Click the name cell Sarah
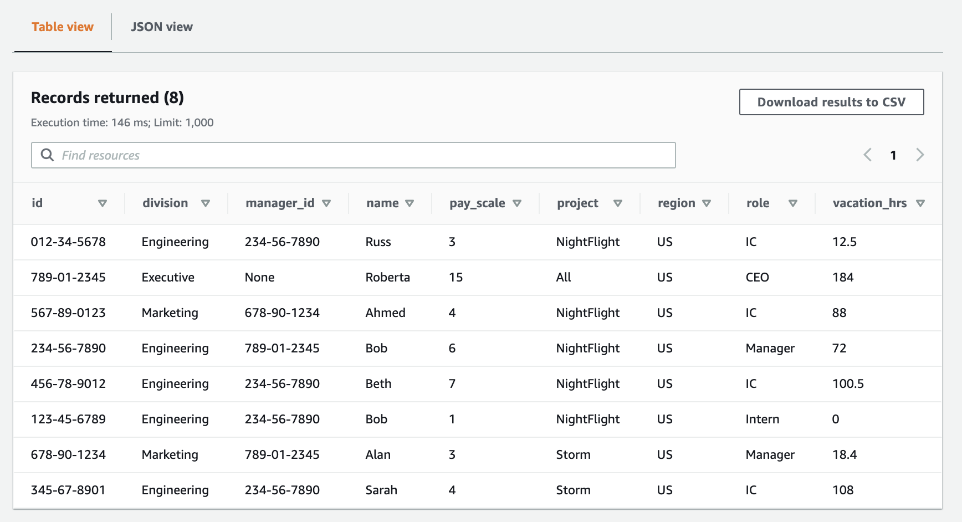Image resolution: width=962 pixels, height=522 pixels. click(x=381, y=490)
